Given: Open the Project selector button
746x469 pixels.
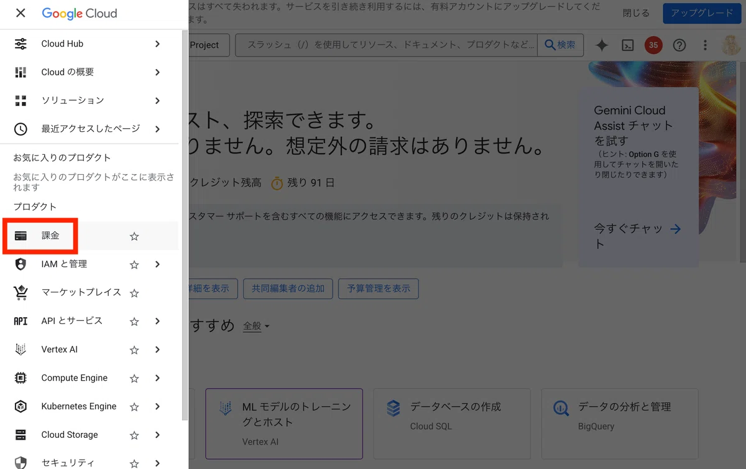Looking at the screenshot, I should click(x=209, y=45).
